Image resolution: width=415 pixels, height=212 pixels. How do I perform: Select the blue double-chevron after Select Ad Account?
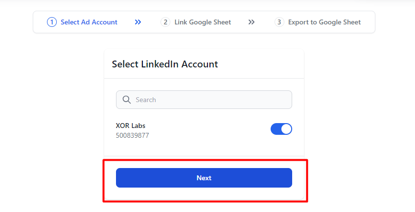pyautogui.click(x=138, y=22)
